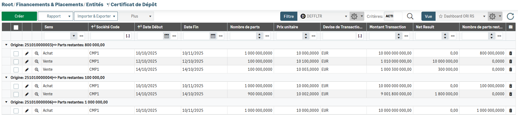Screen dimensions: 518x115
Task: Open the Filtre settings gear icon
Action: (354, 16)
